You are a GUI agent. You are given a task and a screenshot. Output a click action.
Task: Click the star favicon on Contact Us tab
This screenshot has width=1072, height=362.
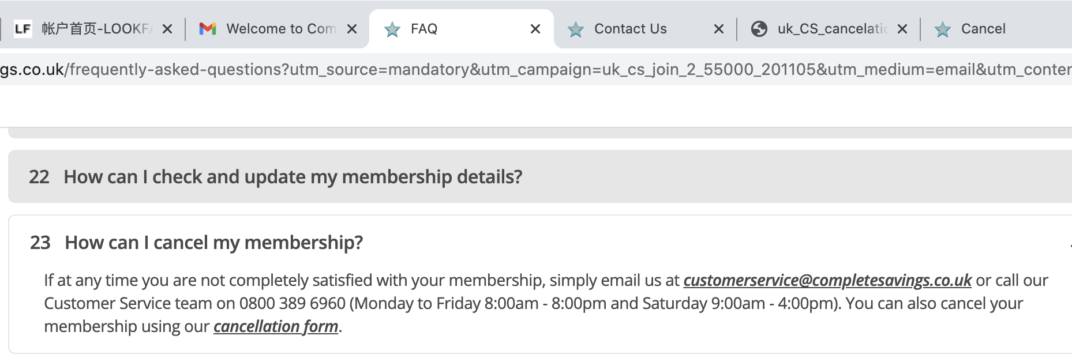coord(576,29)
